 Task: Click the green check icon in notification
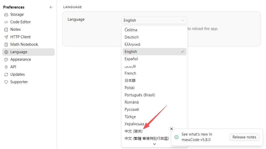(176, 137)
